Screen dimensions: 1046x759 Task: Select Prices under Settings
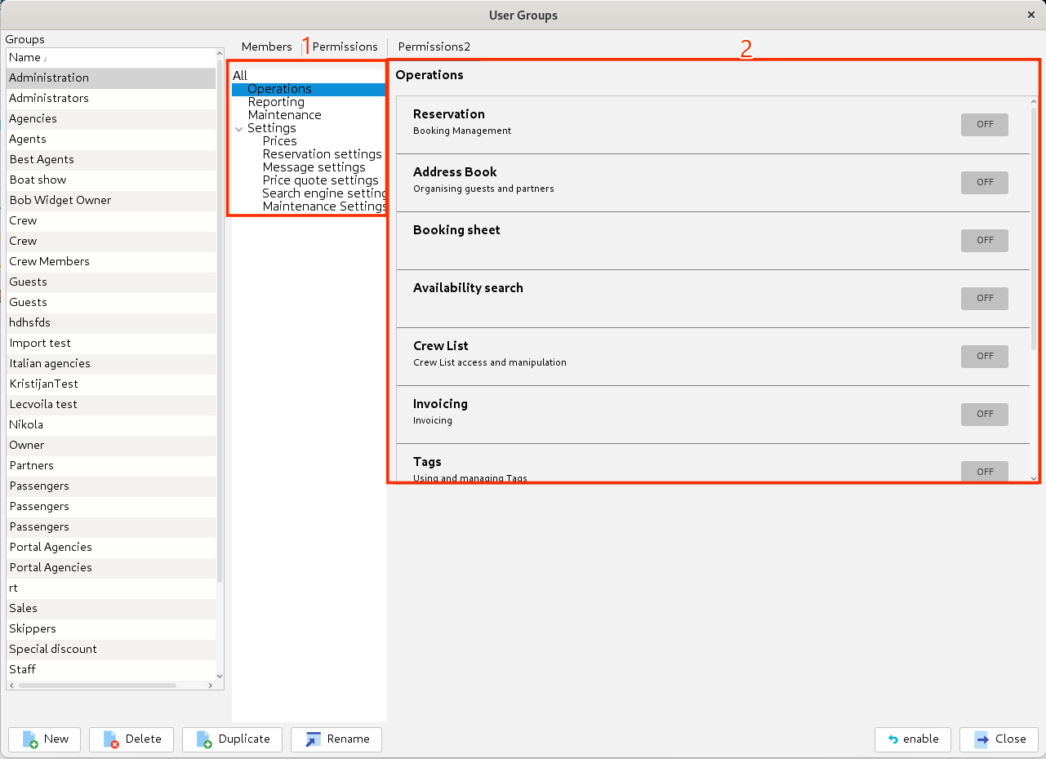(x=279, y=140)
